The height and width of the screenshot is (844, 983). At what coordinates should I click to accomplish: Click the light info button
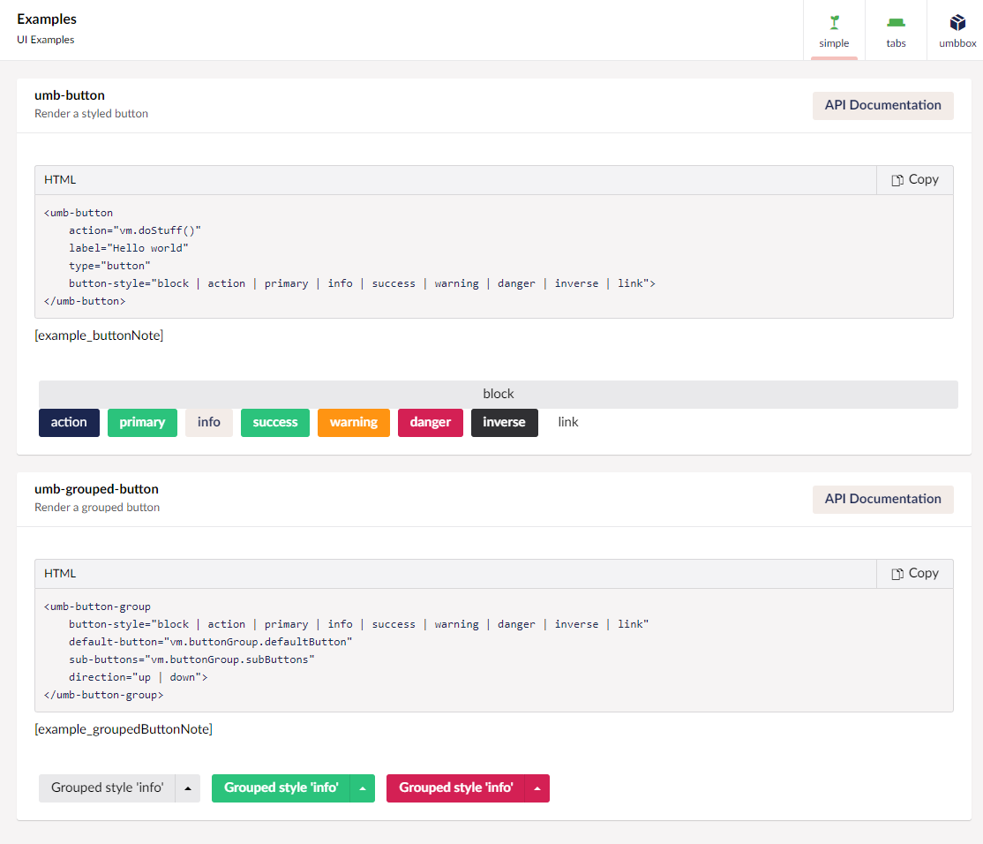pyautogui.click(x=209, y=423)
